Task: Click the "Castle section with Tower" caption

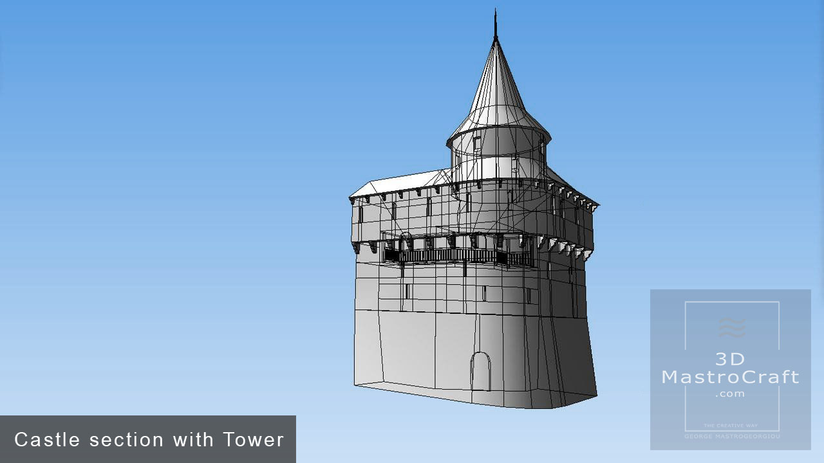Action: (149, 440)
